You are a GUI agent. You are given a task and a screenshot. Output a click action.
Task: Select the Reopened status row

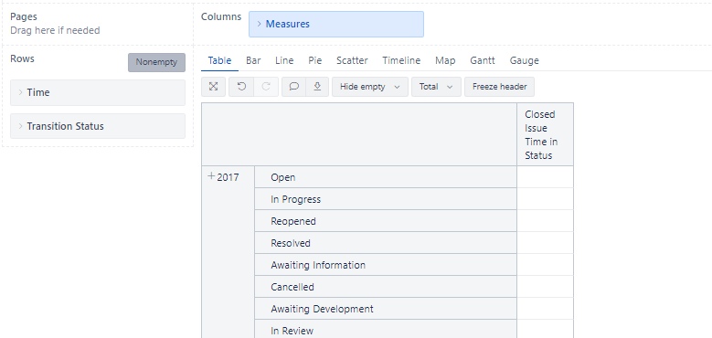tap(386, 221)
